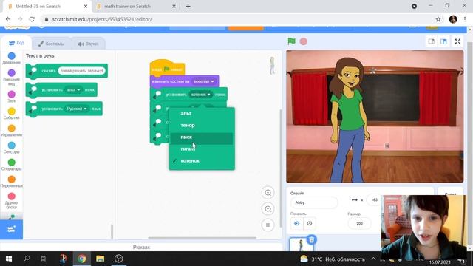Select the Движение blocks category

pos(12,58)
